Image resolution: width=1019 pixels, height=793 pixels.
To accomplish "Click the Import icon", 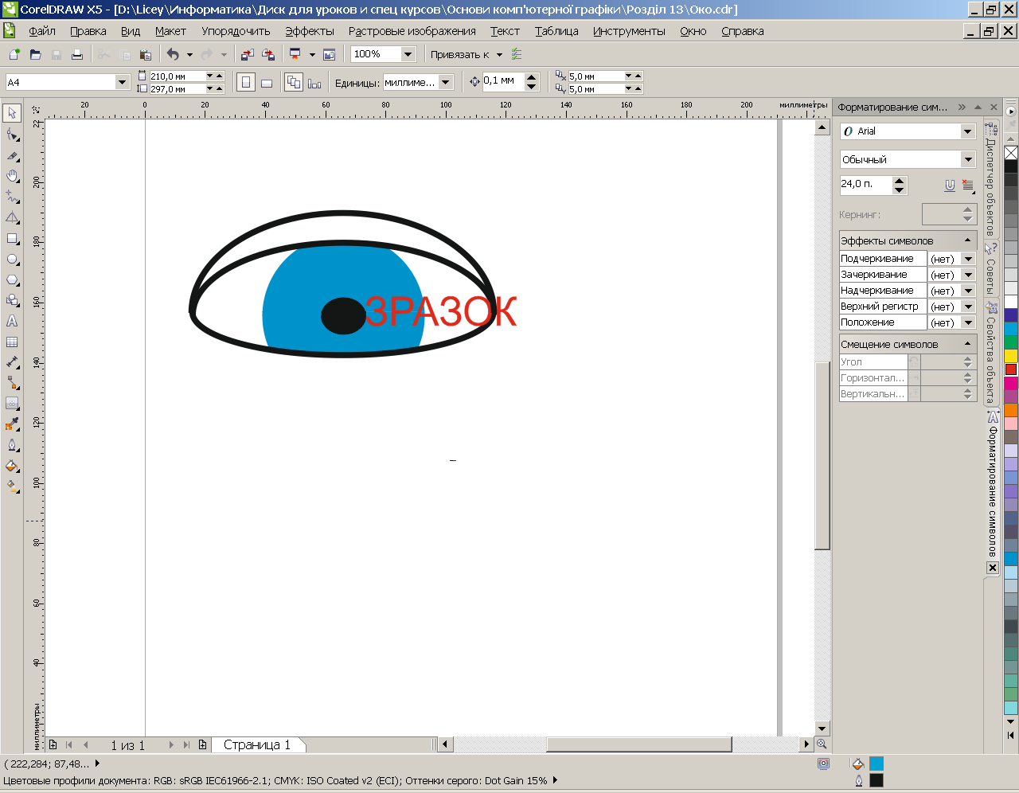I will pyautogui.click(x=247, y=54).
